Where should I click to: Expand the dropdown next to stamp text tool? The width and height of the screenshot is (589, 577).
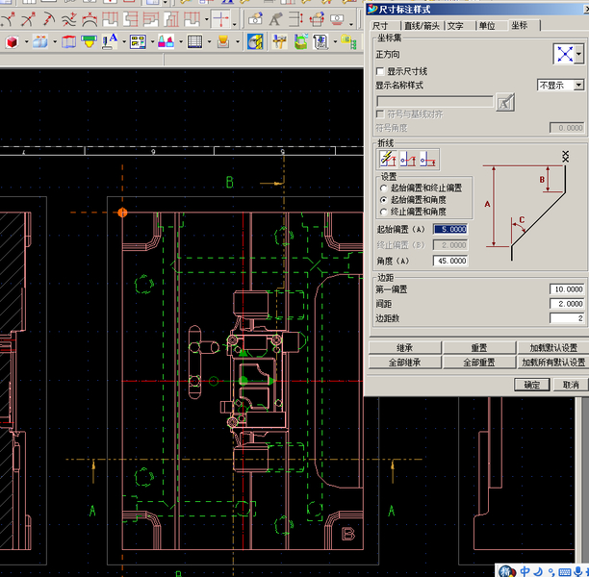point(124,41)
